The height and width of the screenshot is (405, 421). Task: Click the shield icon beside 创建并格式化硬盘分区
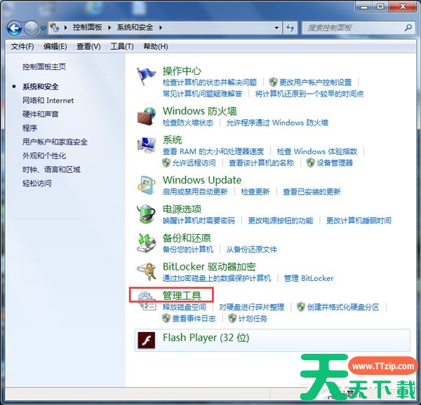pyautogui.click(x=301, y=307)
